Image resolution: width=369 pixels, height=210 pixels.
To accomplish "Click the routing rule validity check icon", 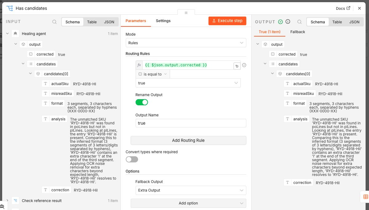I will (244, 65).
